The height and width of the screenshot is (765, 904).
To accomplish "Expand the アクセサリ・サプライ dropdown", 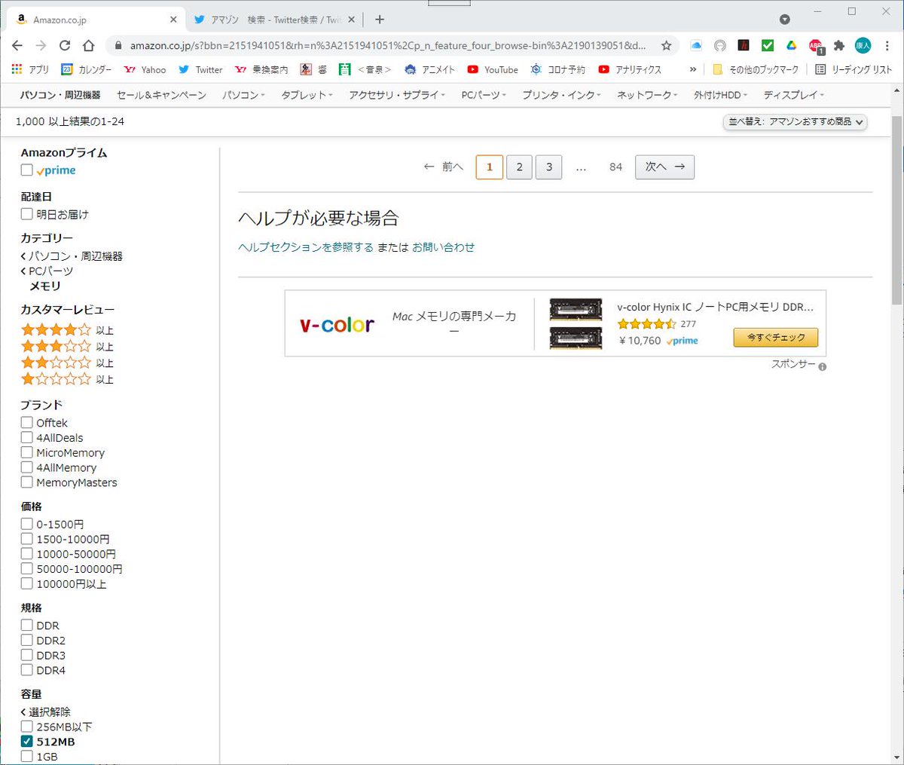I will (x=397, y=95).
